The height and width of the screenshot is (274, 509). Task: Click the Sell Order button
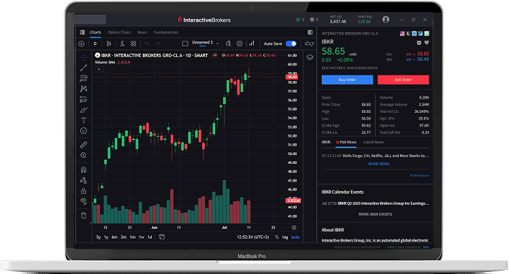[403, 80]
